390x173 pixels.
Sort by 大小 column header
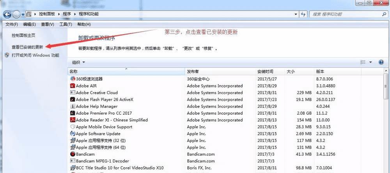click(299, 72)
